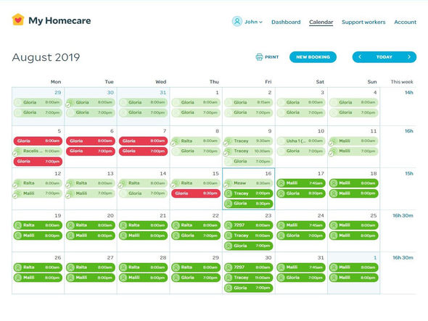The width and height of the screenshot is (428, 321).
Task: Click the printer icon beside PRINT
Action: (x=259, y=57)
